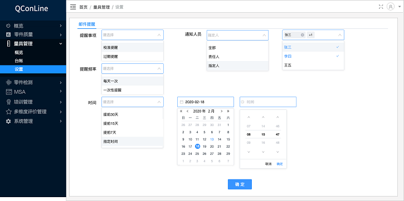The width and height of the screenshot is (404, 201).
Task: Select 全部 in 通知人员 list
Action: point(237,48)
